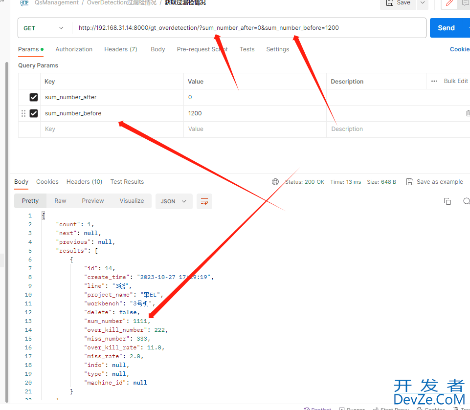Image resolution: width=470 pixels, height=410 pixels.
Task: Open the edit pencil icon
Action: point(449,3)
